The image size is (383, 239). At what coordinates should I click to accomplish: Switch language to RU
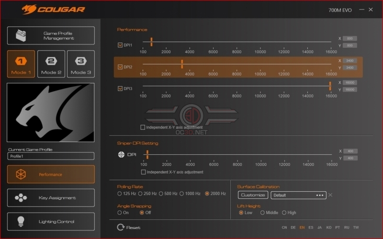347,228
